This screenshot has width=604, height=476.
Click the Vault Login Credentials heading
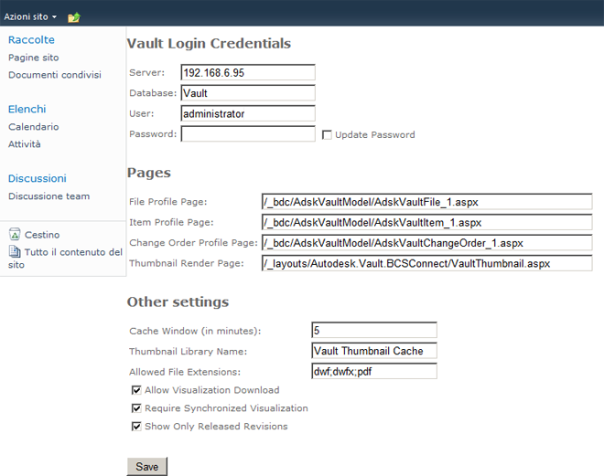209,44
